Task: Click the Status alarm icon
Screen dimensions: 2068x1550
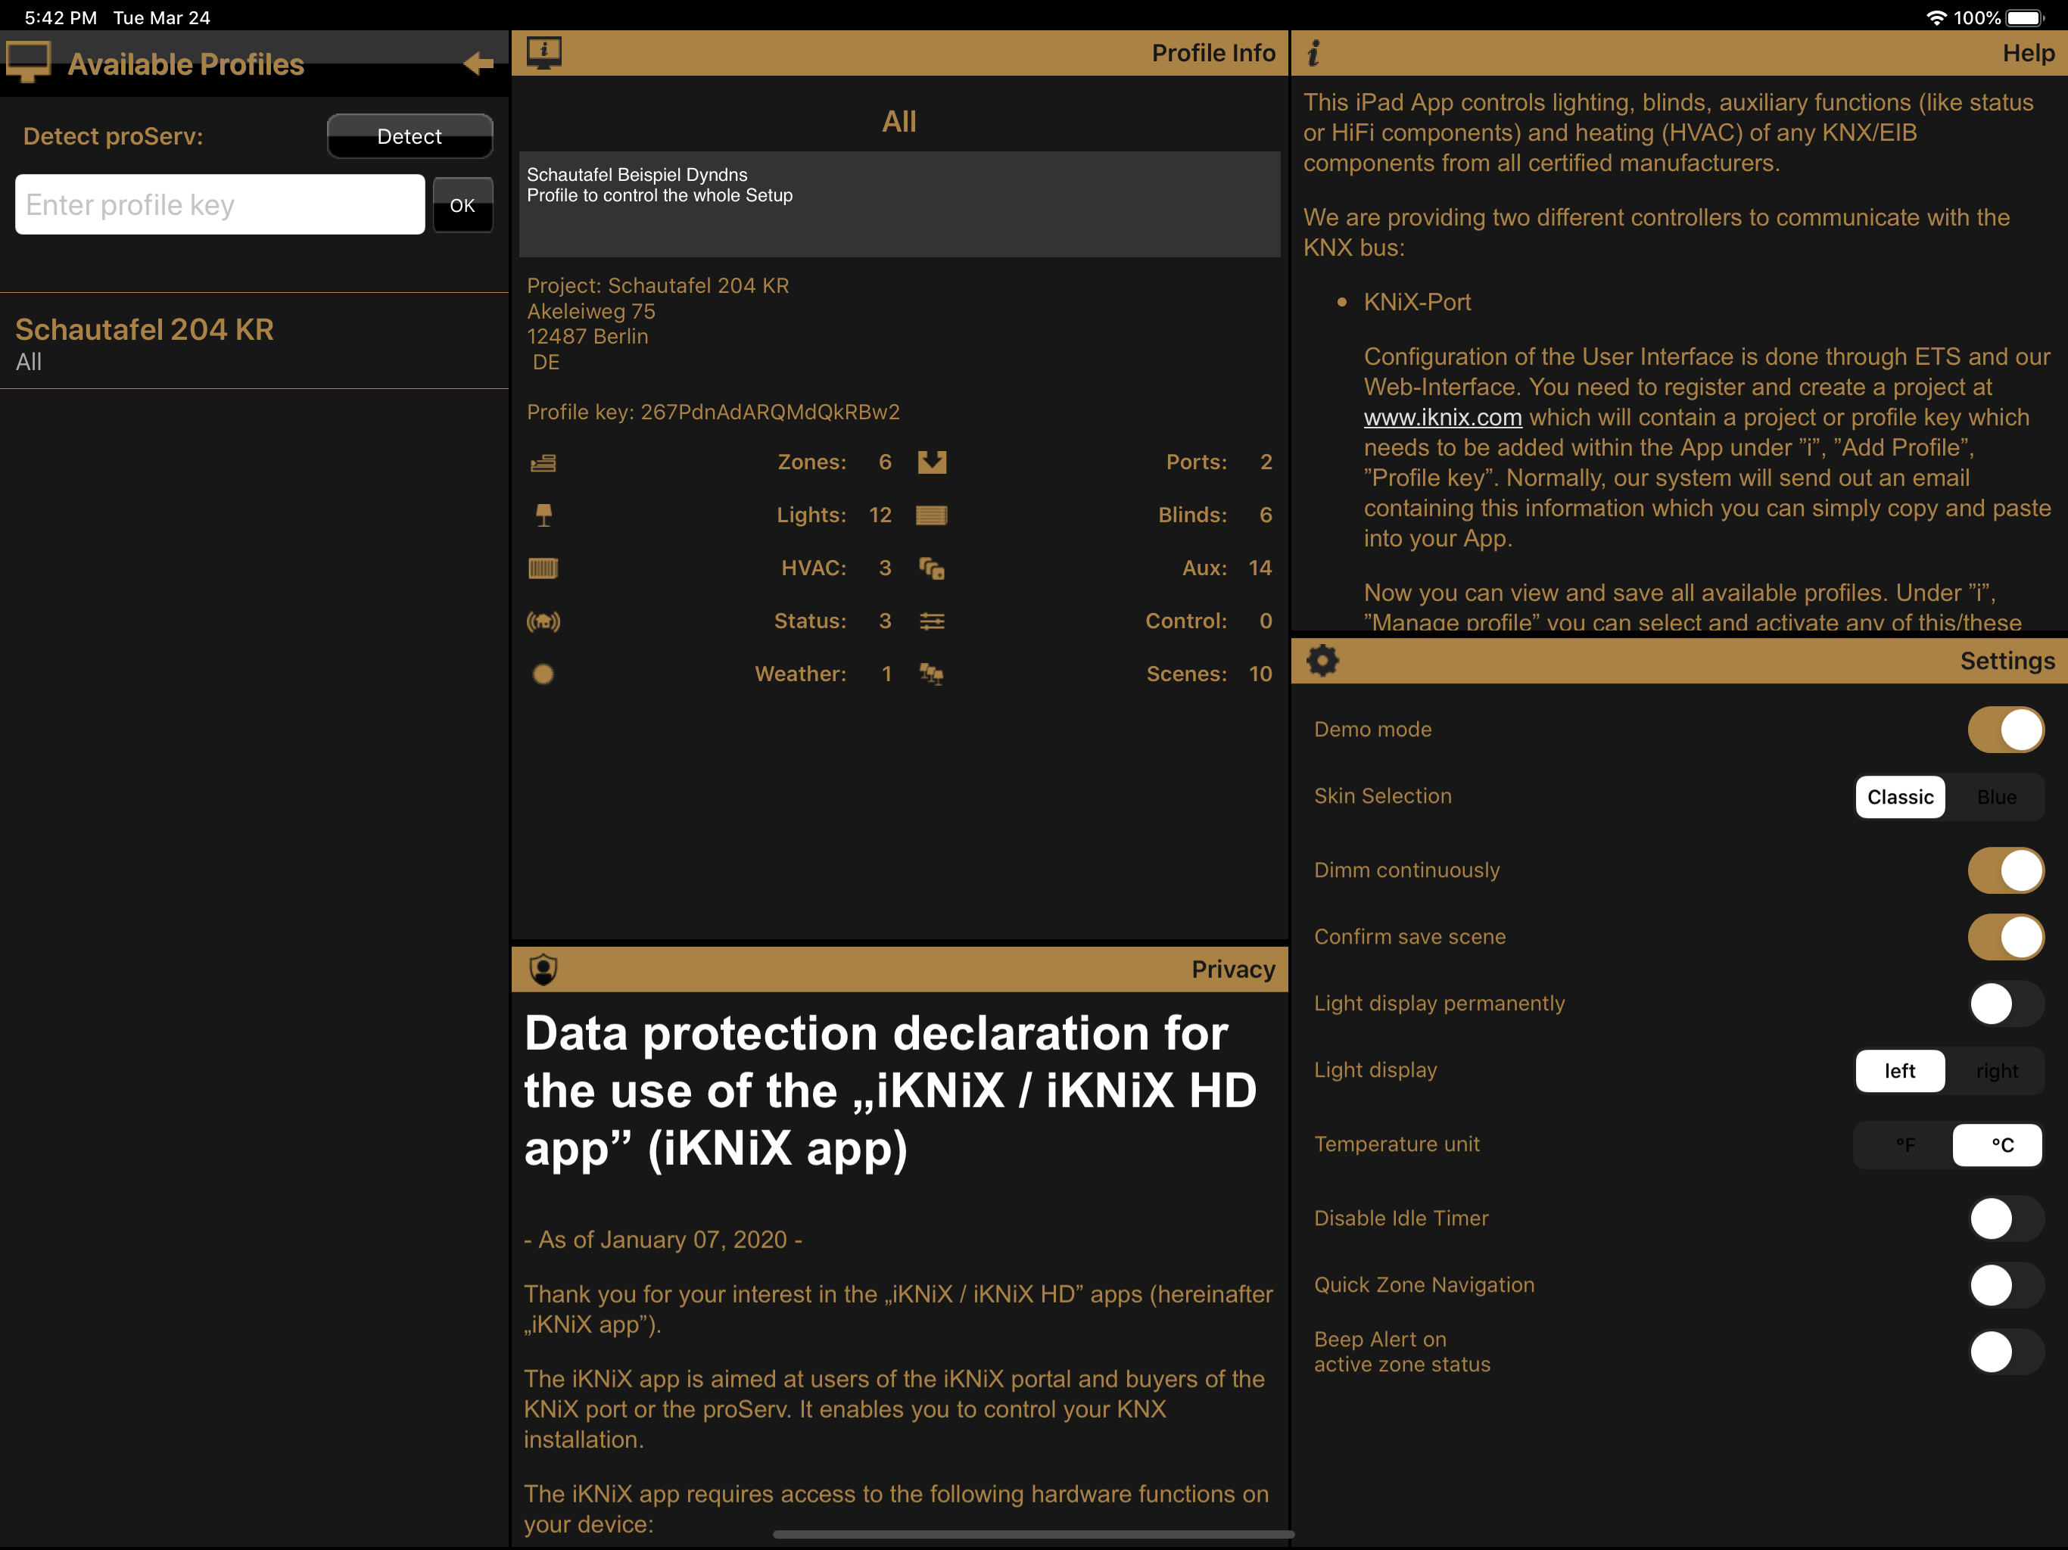Action: click(543, 621)
